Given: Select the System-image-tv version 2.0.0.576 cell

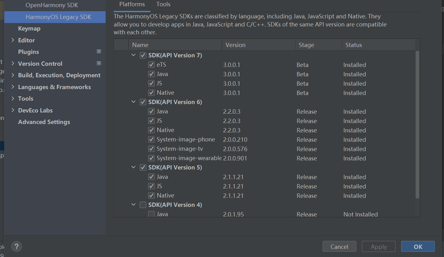Looking at the screenshot, I should point(235,149).
